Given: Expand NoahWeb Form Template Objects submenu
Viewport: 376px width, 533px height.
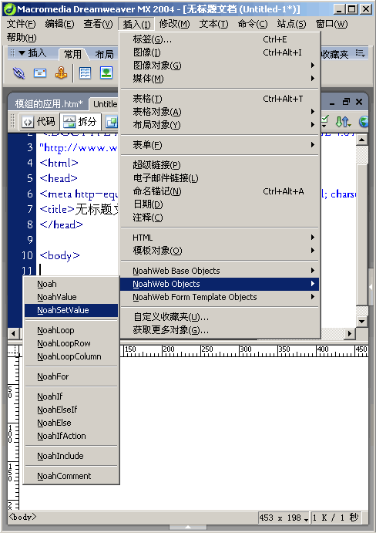Looking at the screenshot, I should coord(220,297).
